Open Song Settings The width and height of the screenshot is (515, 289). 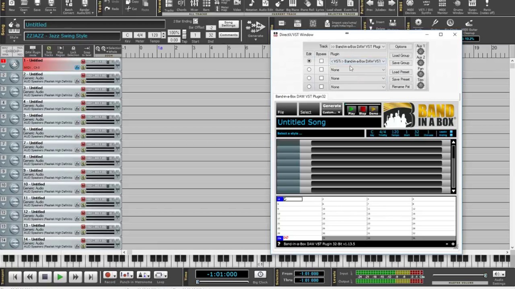(228, 24)
